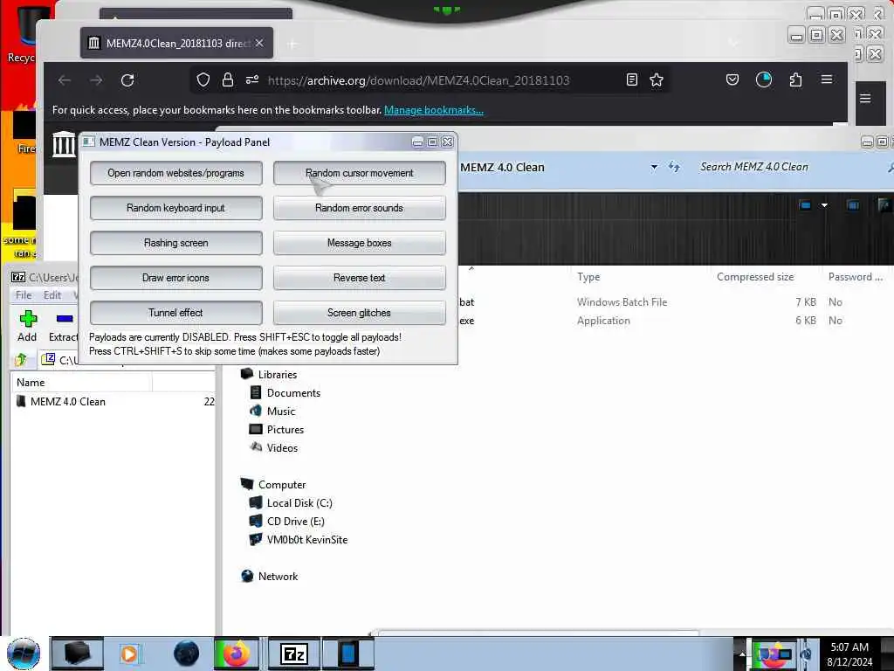Viewport: 894px width, 671px height.
Task: Go up one folder in 7-Zip
Action: [21, 359]
